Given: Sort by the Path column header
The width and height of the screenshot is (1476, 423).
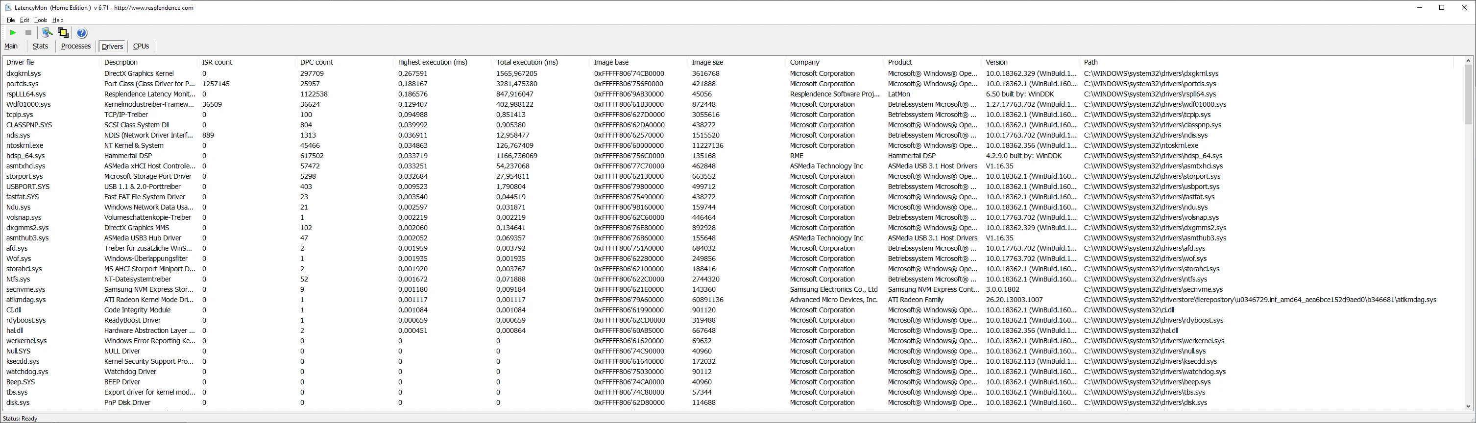Looking at the screenshot, I should coord(1267,62).
